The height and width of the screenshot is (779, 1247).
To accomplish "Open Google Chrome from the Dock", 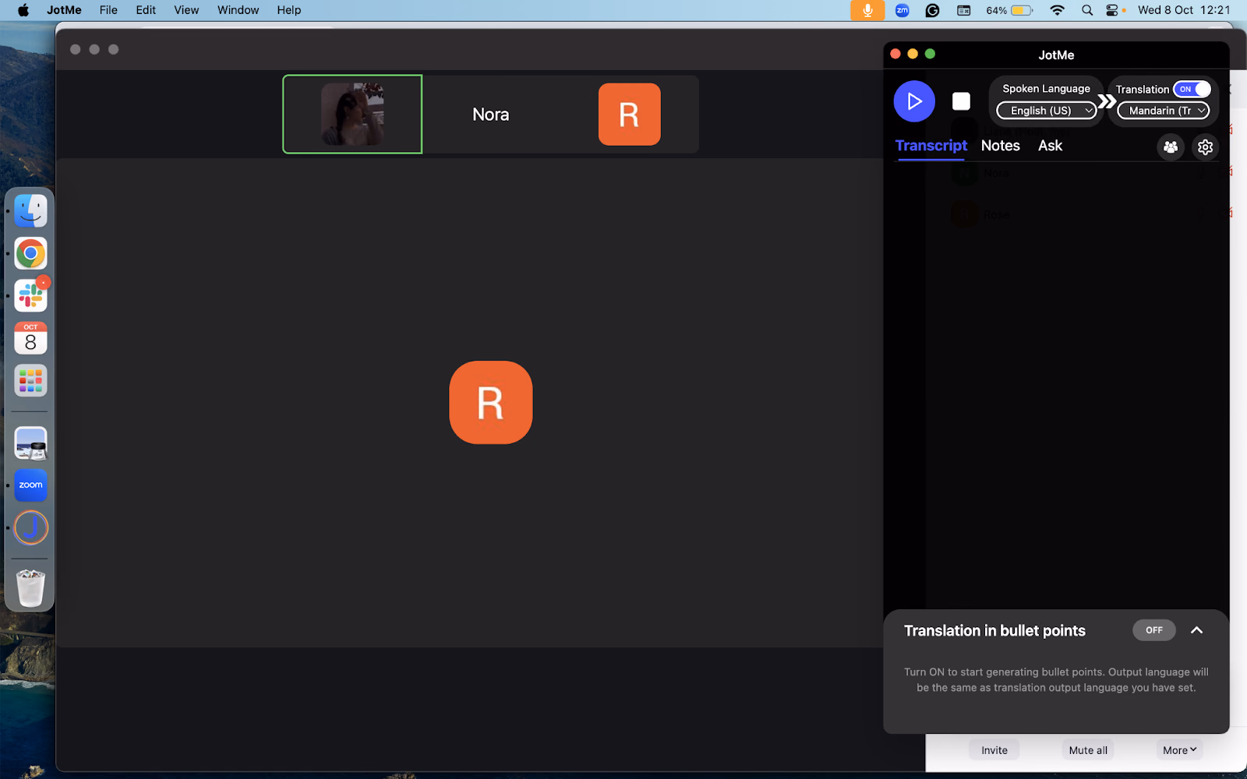I will coord(30,253).
